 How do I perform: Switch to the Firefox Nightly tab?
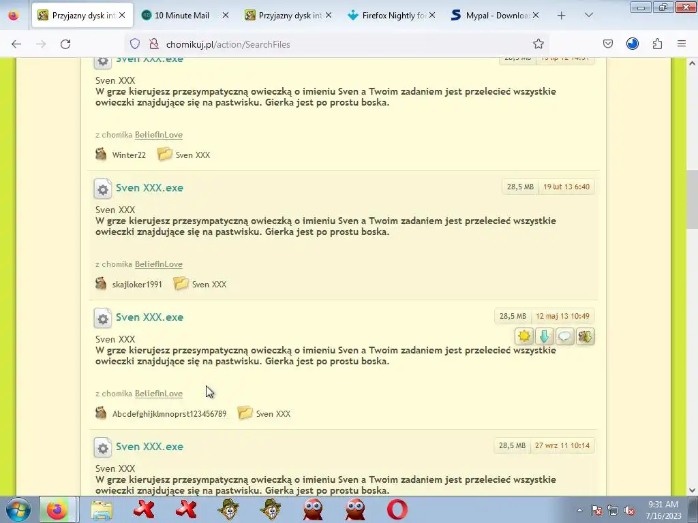(391, 16)
